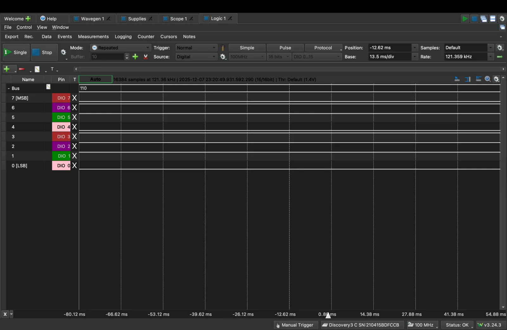Click the X-axis cursor X button

pyautogui.click(x=5, y=314)
